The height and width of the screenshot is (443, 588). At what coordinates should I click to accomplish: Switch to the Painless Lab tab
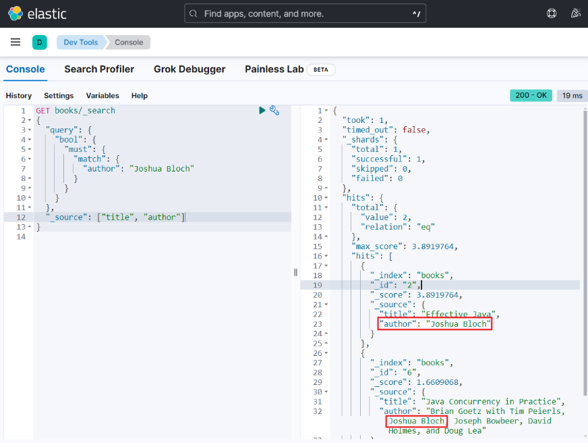point(274,70)
